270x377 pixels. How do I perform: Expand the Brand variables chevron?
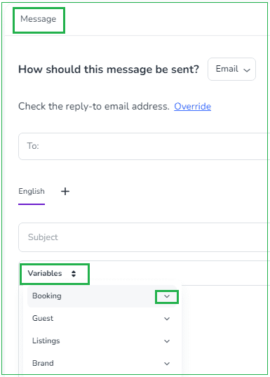[x=167, y=364]
